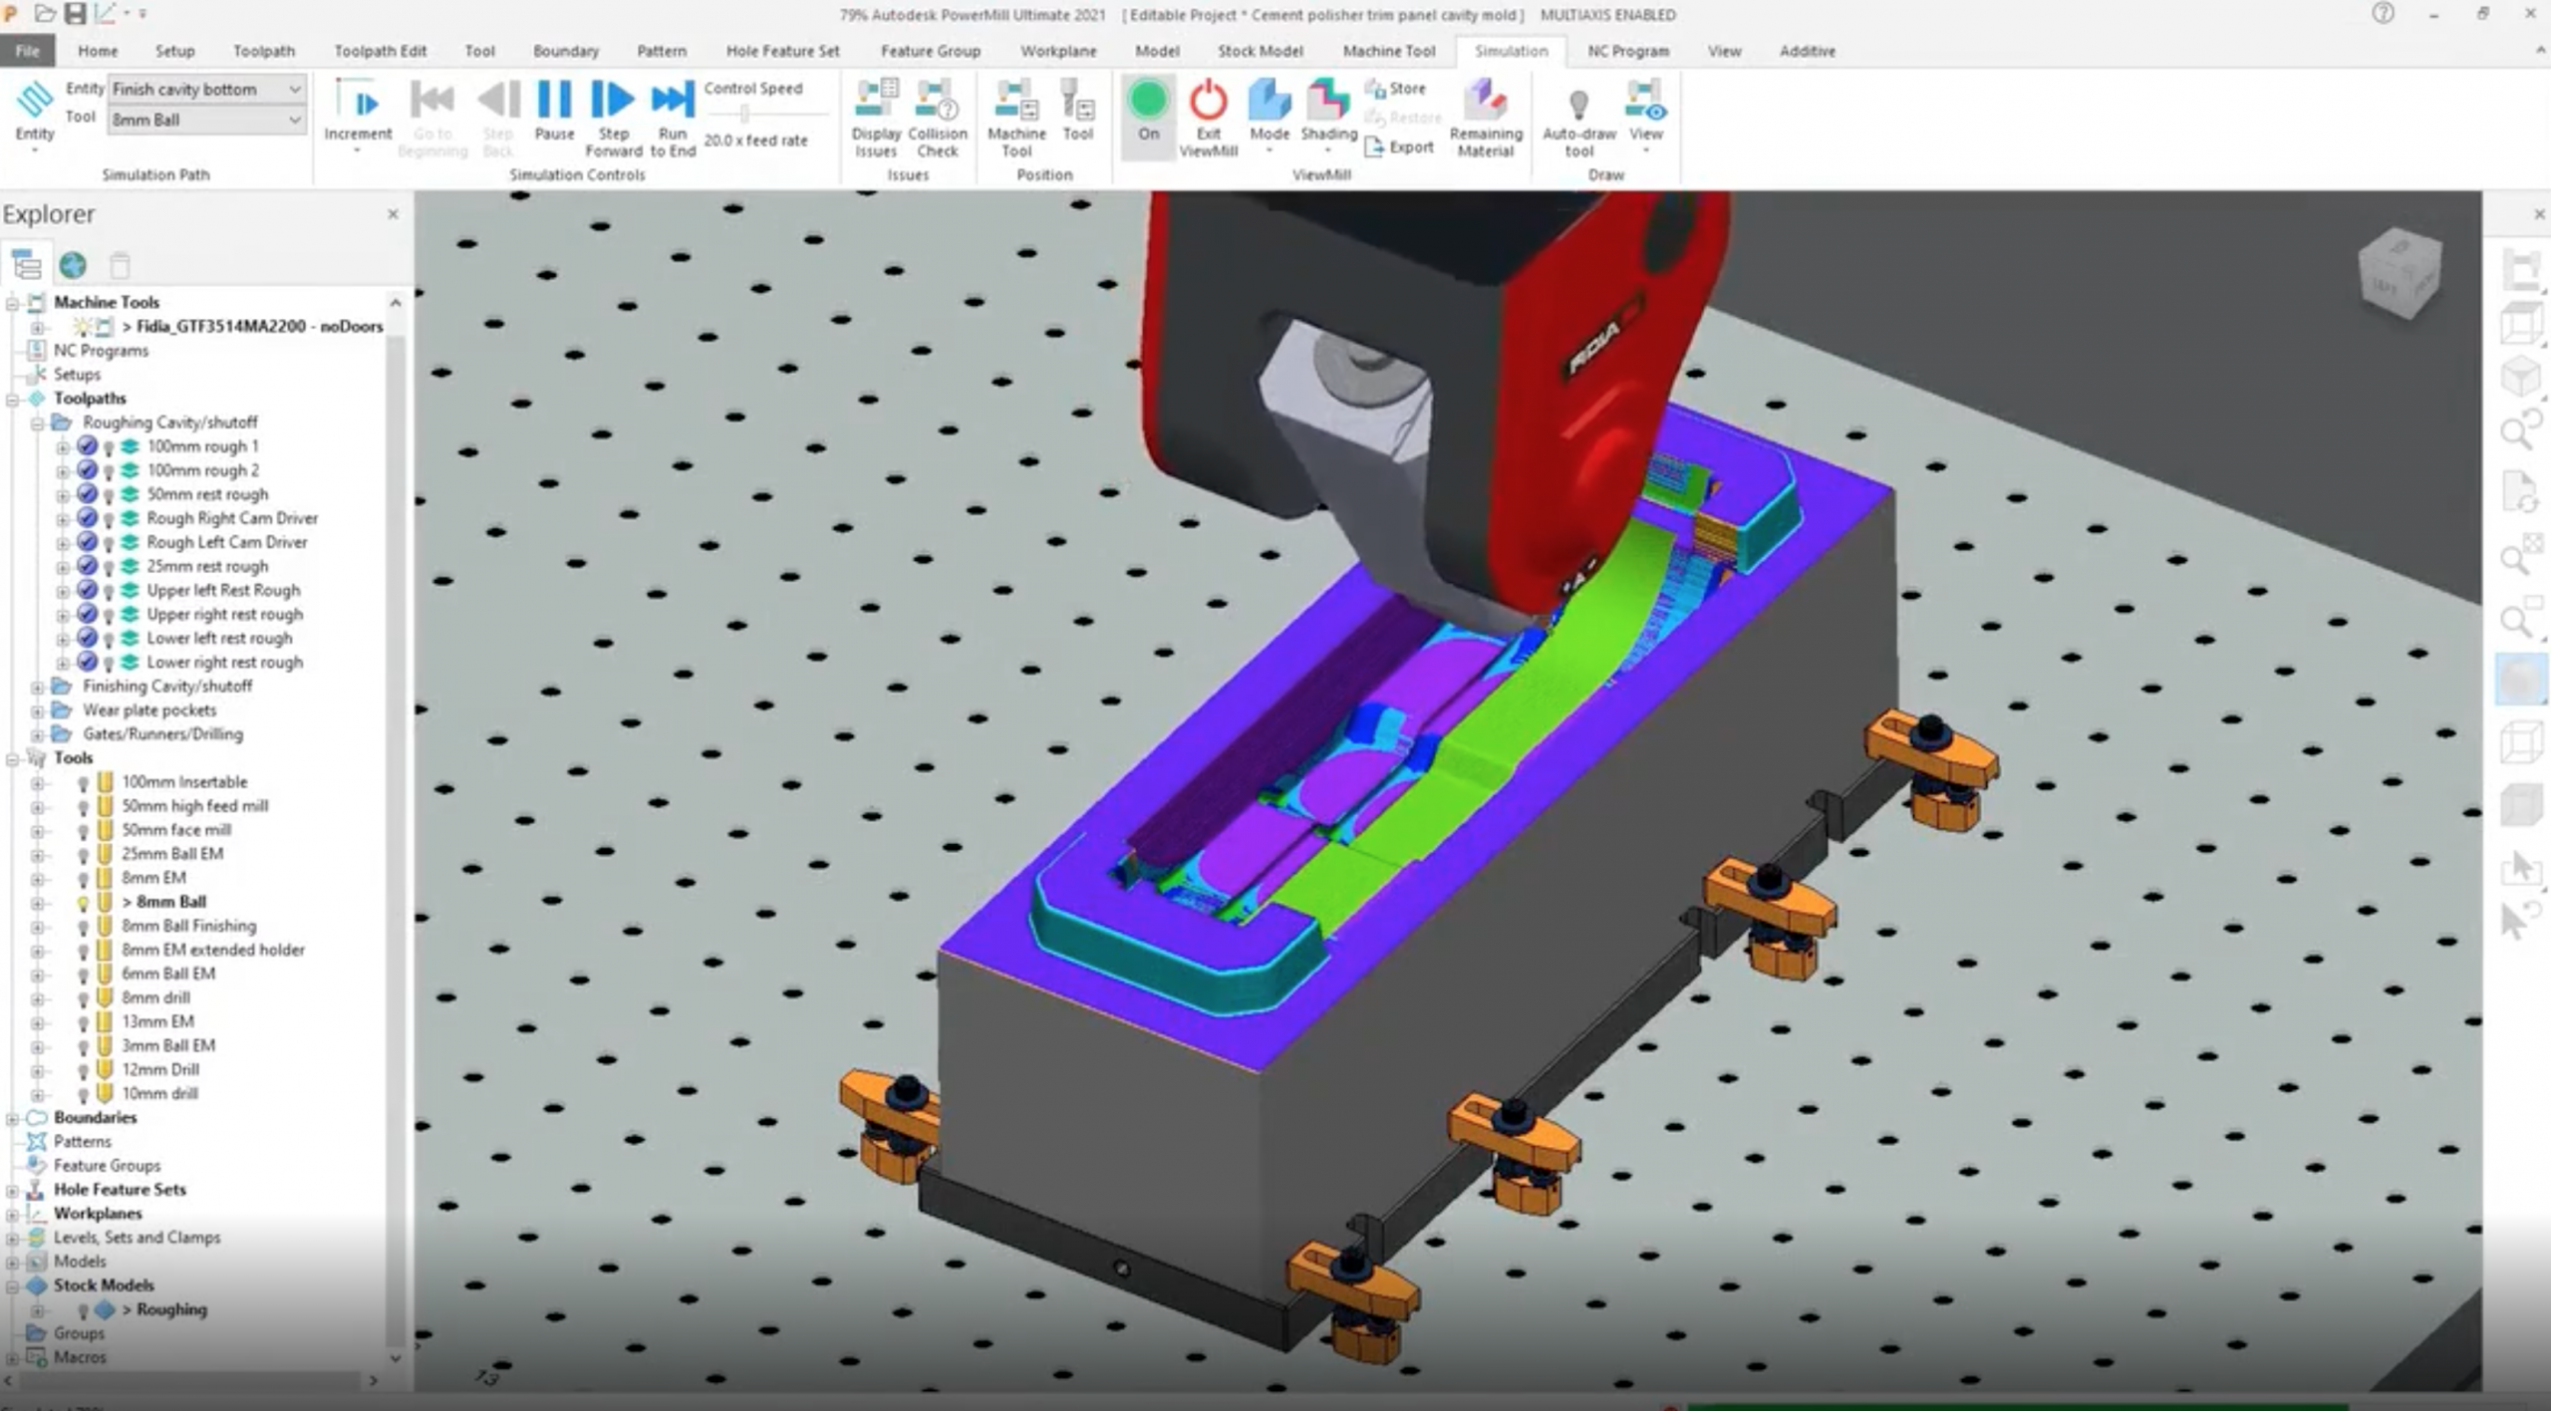
Task: Click the Export ViewMill button
Action: pyautogui.click(x=1400, y=147)
